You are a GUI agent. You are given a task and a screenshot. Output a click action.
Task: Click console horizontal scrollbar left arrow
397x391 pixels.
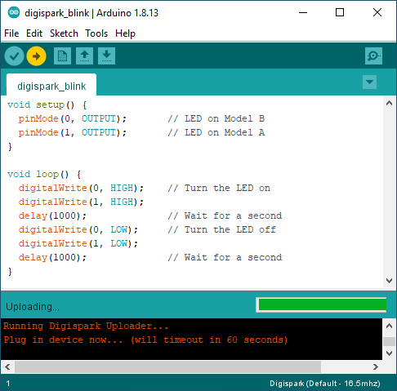(x=7, y=367)
